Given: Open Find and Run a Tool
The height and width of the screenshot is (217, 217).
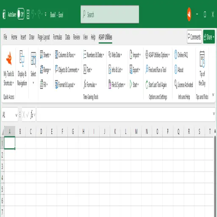Looking at the screenshot, I should pos(156,70).
